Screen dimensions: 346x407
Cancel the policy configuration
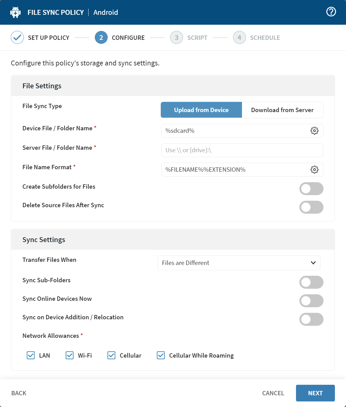[x=273, y=393]
